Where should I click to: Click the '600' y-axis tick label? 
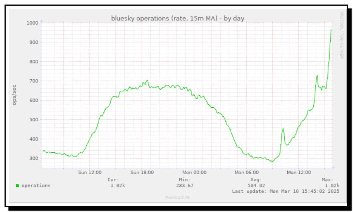(x=34, y=101)
